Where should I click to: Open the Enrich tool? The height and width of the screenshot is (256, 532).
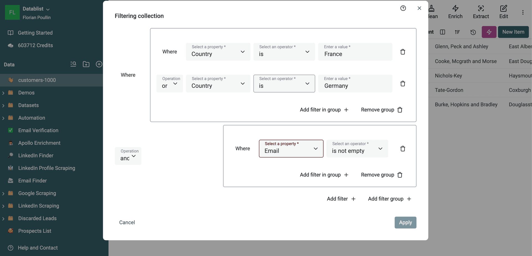tap(455, 12)
